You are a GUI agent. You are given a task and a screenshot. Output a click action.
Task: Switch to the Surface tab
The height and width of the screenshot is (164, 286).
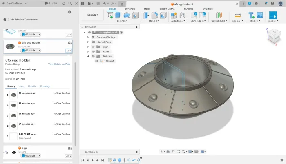(130, 9)
